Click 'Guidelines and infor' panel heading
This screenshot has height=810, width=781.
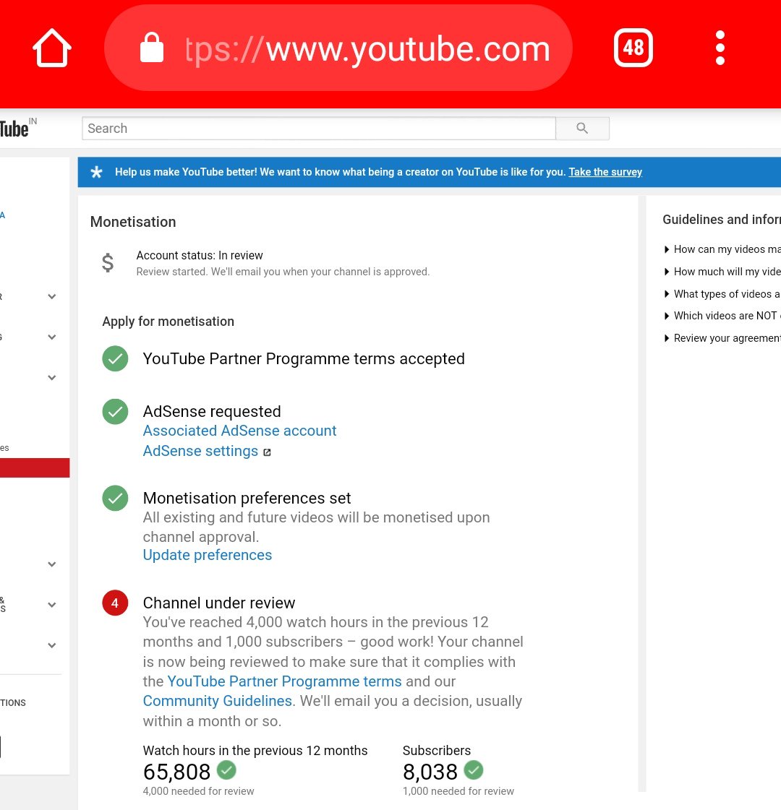(722, 220)
